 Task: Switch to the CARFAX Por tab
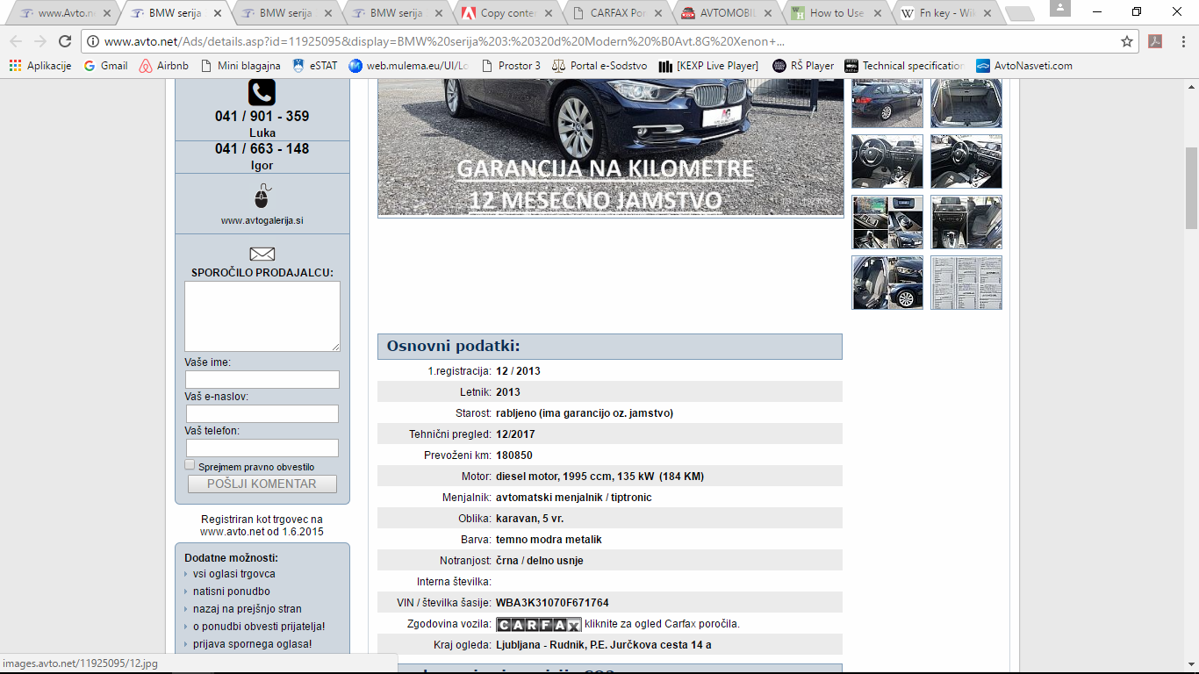[618, 13]
